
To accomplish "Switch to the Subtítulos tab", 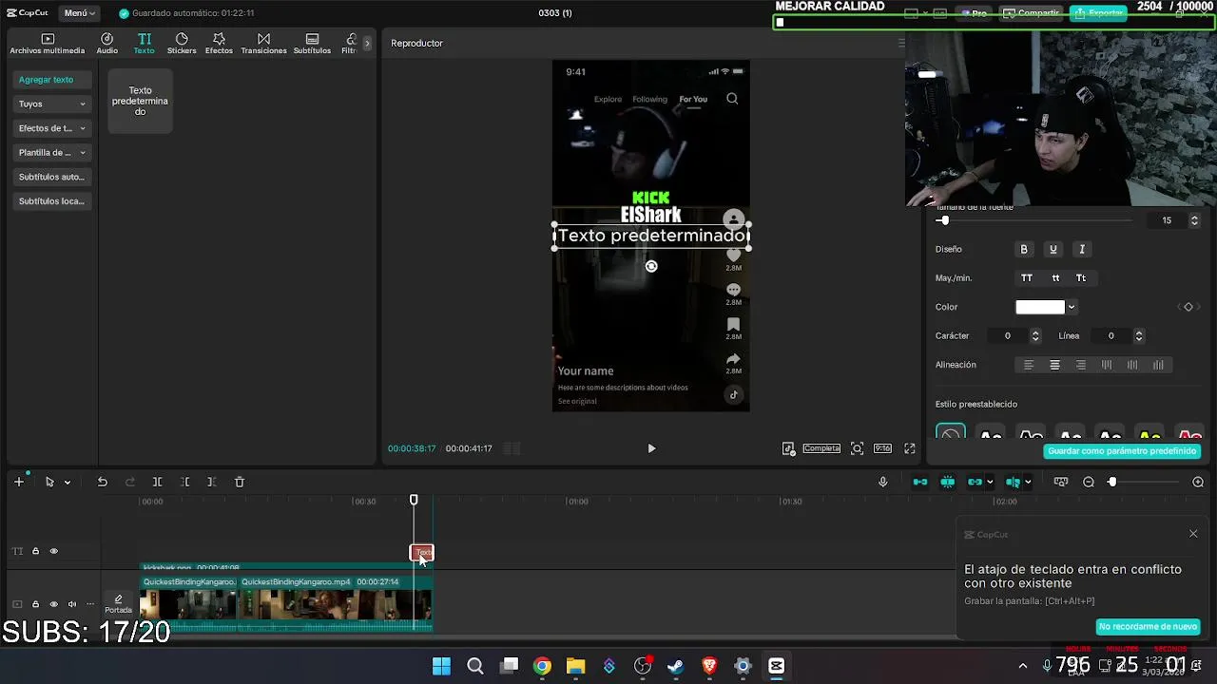I will tap(312, 44).
